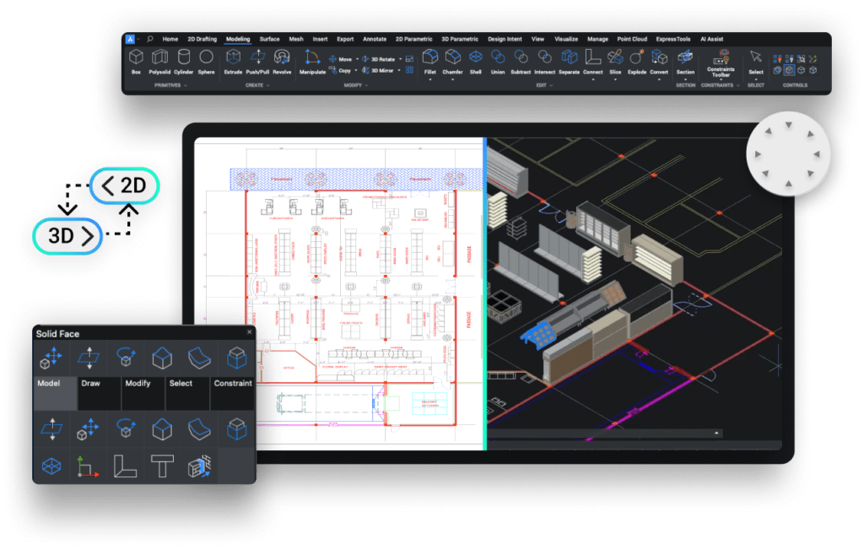Use the Shell tool in the ribbon

point(476,61)
